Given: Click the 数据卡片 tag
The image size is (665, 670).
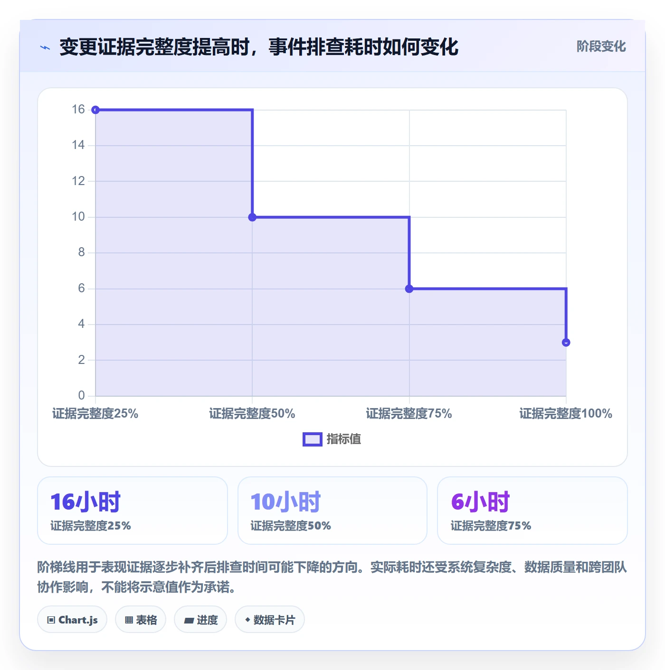Looking at the screenshot, I should click(x=270, y=620).
